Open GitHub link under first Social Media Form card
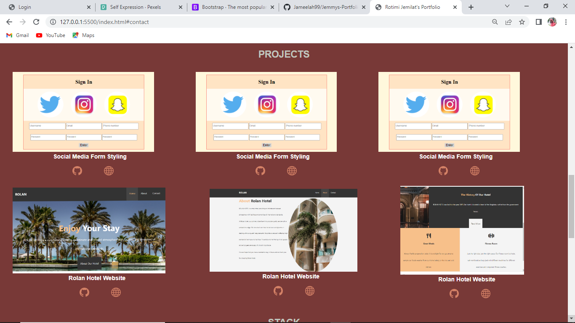This screenshot has height=323, width=575. pyautogui.click(x=77, y=171)
